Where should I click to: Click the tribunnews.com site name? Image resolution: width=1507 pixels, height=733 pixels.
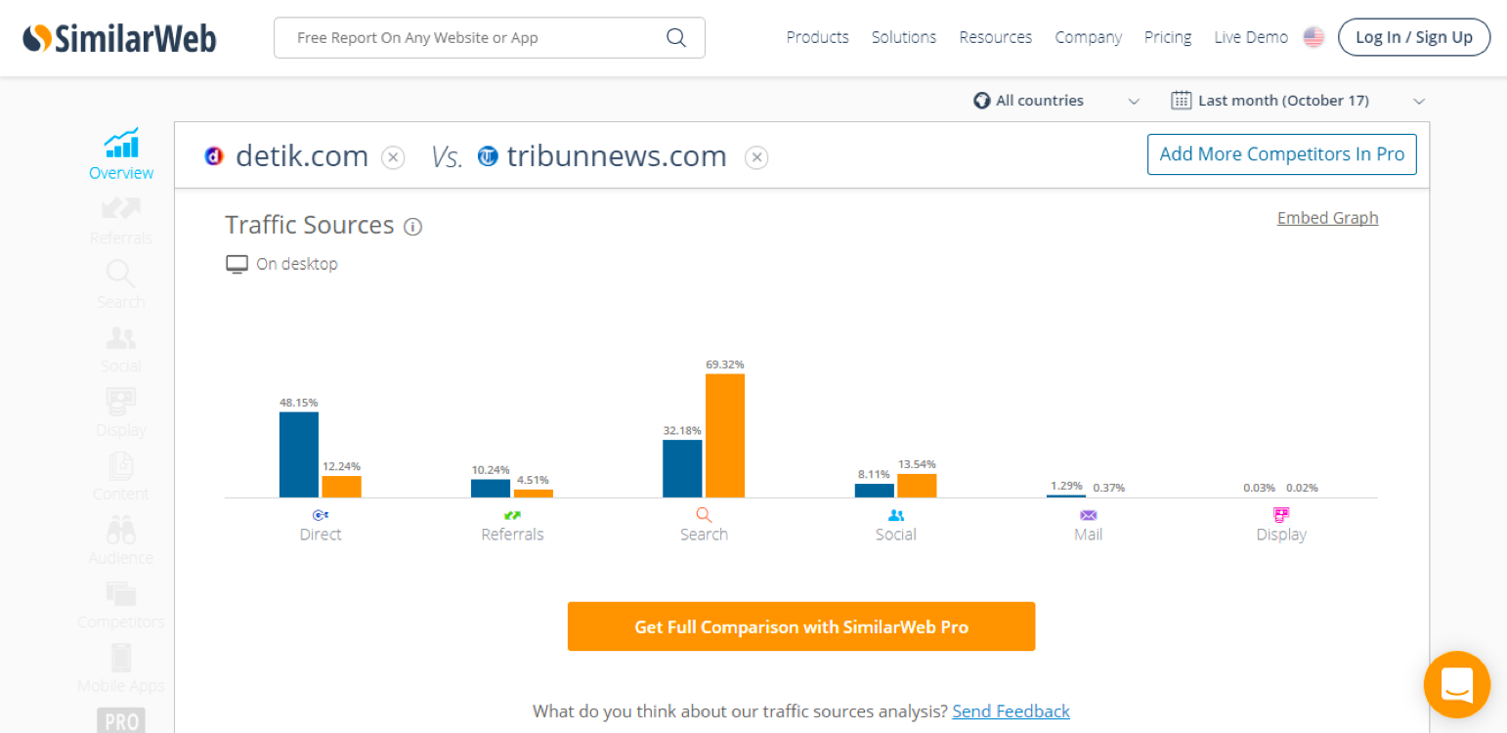click(617, 156)
